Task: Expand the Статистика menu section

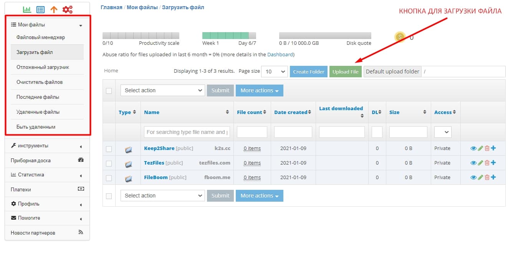Action: (x=47, y=175)
